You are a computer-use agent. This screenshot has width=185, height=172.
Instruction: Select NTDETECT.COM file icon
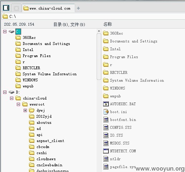(x=106, y=151)
